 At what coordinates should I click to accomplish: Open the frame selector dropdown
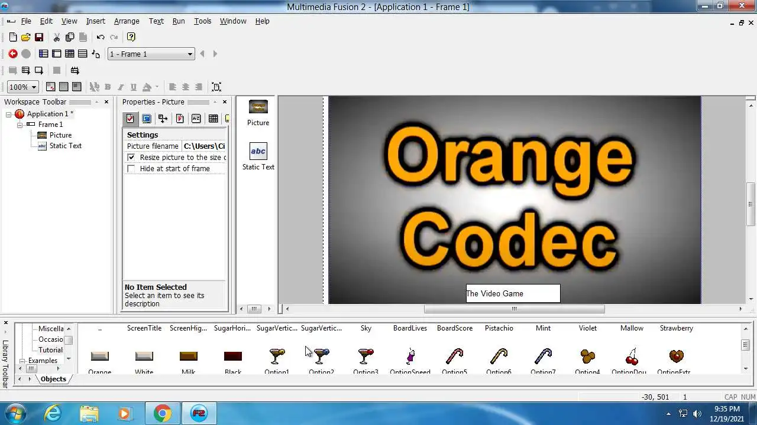click(x=190, y=54)
